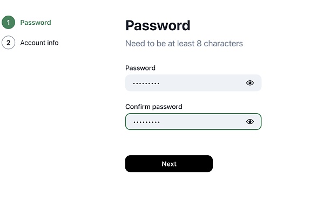324x215 pixels.
Task: Place the cursor on the masked dots in Confirm password
Action: tap(146, 122)
